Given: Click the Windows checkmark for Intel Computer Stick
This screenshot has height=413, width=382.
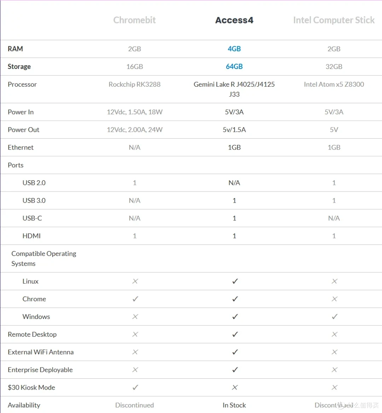Looking at the screenshot, I should coord(334,316).
